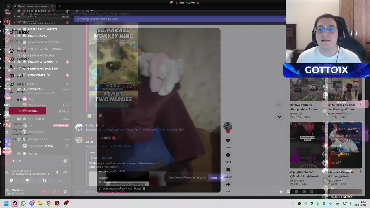Viewport: 370px width, 208px height.
Task: Open TikTok - _charwin_ embed title link
Action: click(x=101, y=158)
